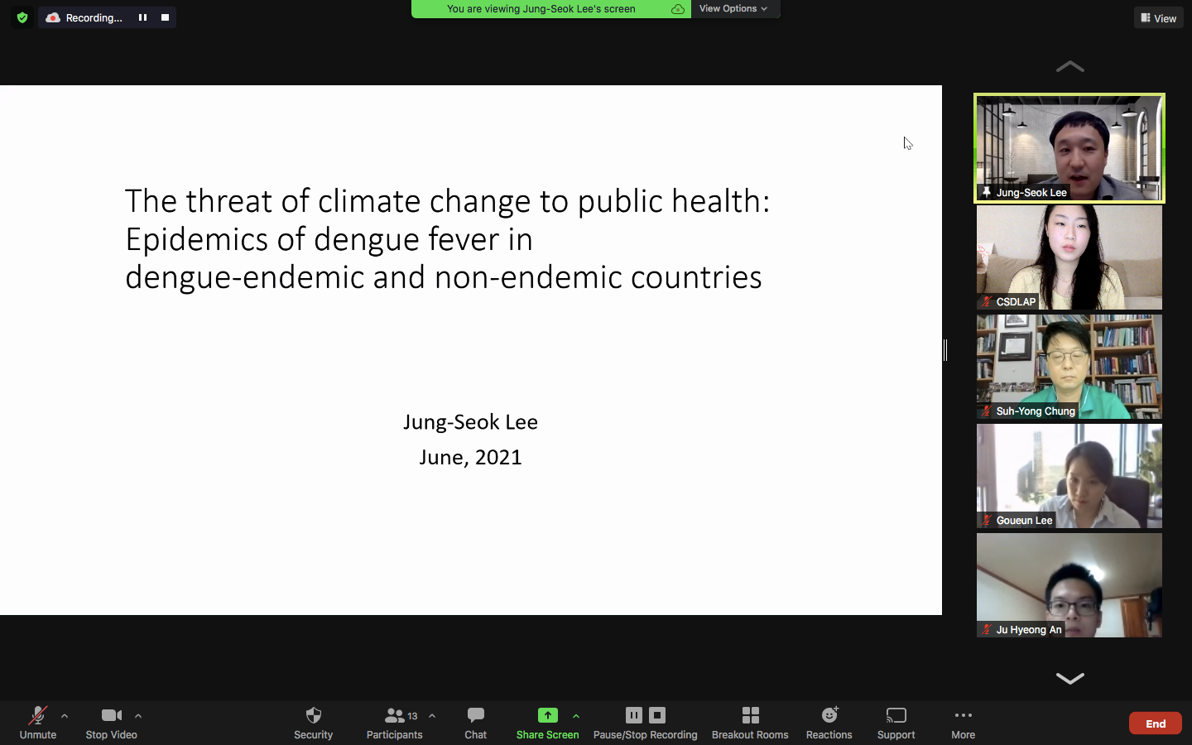Open Breakout Rooms

[x=750, y=723]
